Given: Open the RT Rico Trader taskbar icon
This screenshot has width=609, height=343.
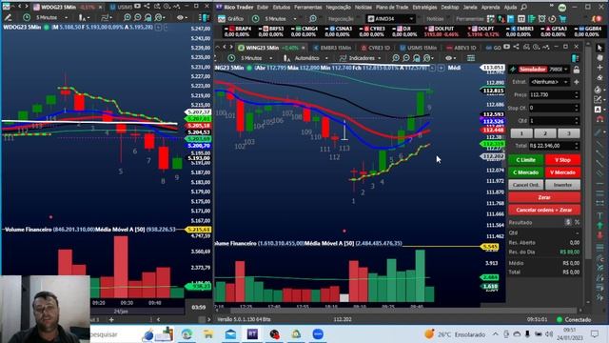Looking at the screenshot, I should pyautogui.click(x=252, y=334).
